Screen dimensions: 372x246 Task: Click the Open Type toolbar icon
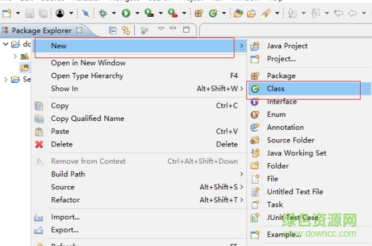click(238, 13)
